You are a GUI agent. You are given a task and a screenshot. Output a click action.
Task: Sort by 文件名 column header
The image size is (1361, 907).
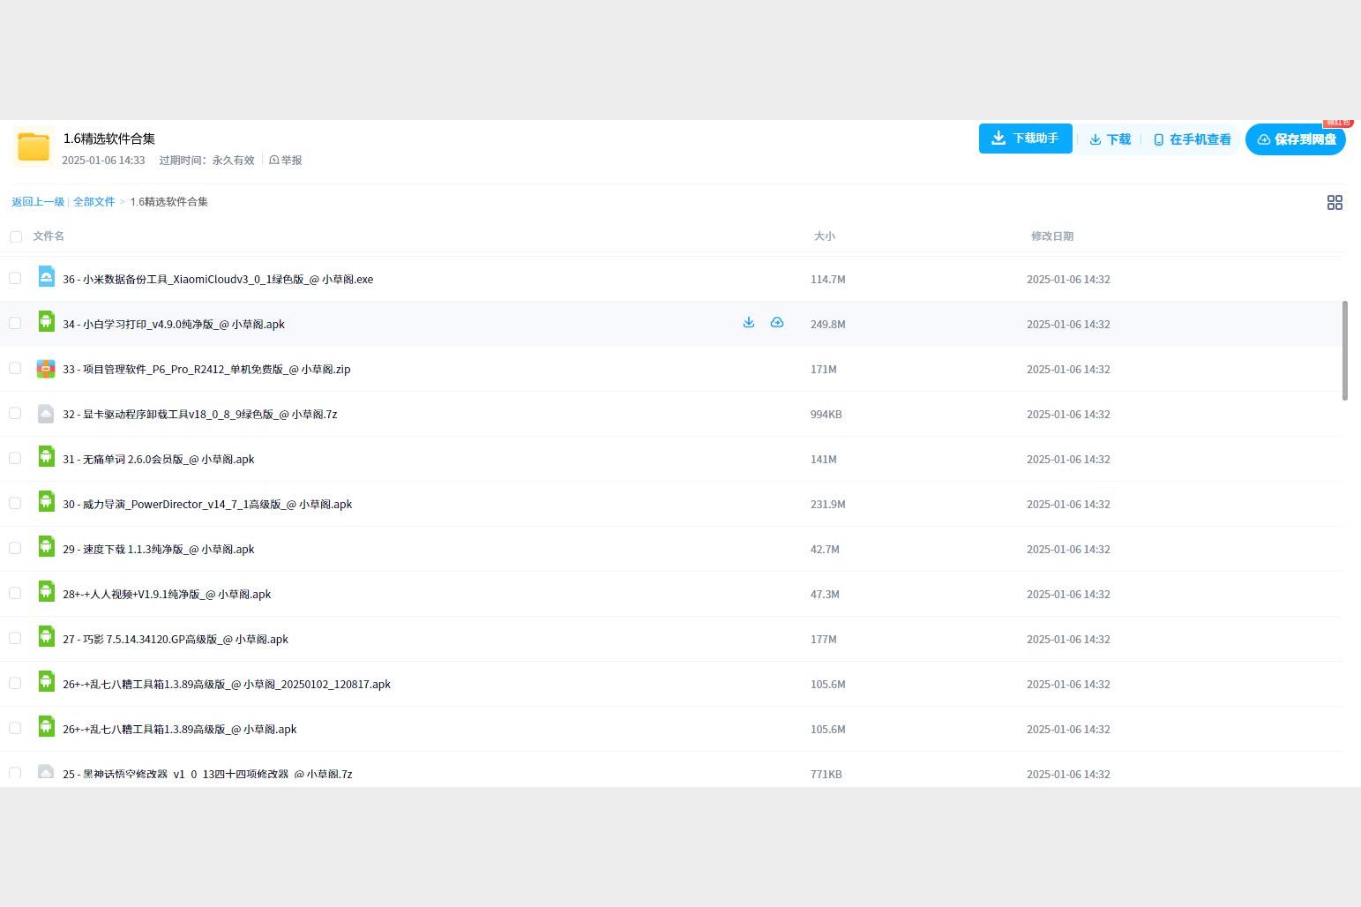[x=49, y=236]
